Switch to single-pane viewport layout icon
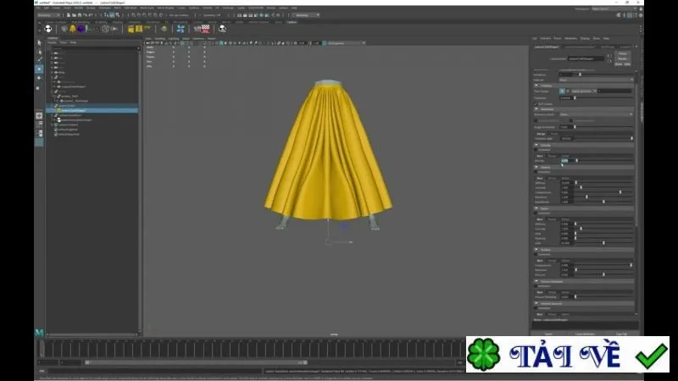The height and width of the screenshot is (381, 678). [39, 115]
